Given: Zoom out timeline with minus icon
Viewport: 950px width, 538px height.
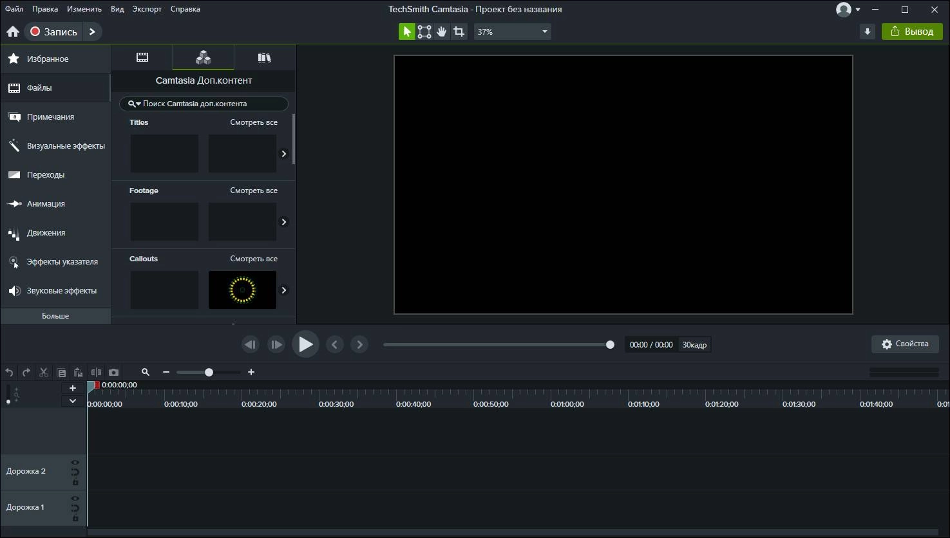Looking at the screenshot, I should click(166, 372).
